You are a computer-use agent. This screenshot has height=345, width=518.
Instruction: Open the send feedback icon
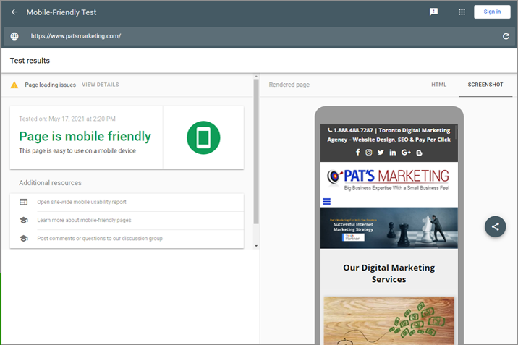click(433, 12)
